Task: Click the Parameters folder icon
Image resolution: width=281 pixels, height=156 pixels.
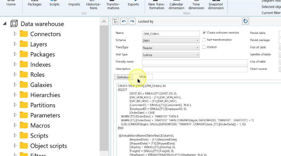Action: 24,115
